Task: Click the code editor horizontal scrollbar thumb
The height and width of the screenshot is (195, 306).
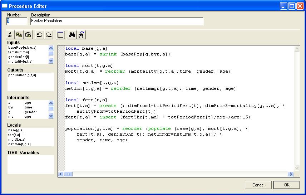Action: coord(68,174)
